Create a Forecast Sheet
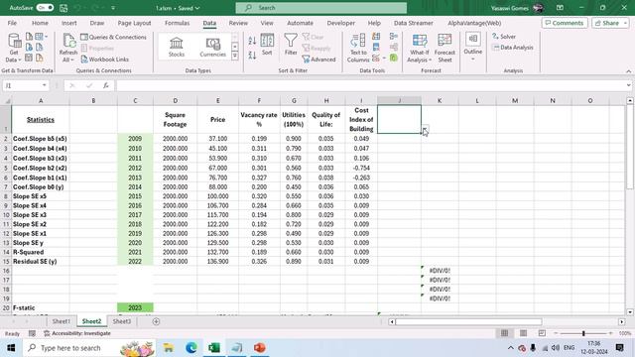 (x=444, y=48)
